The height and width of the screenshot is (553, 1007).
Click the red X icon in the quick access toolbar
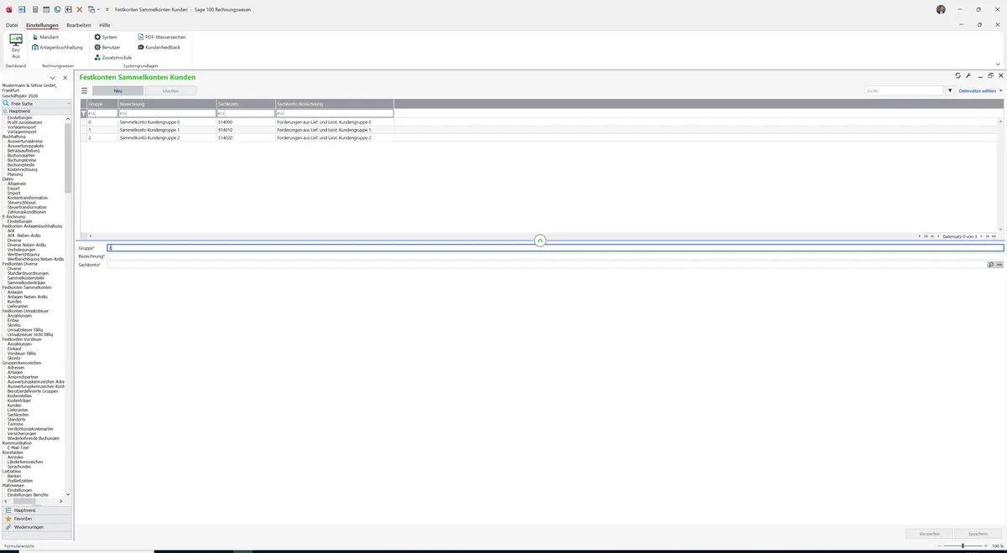(79, 9)
